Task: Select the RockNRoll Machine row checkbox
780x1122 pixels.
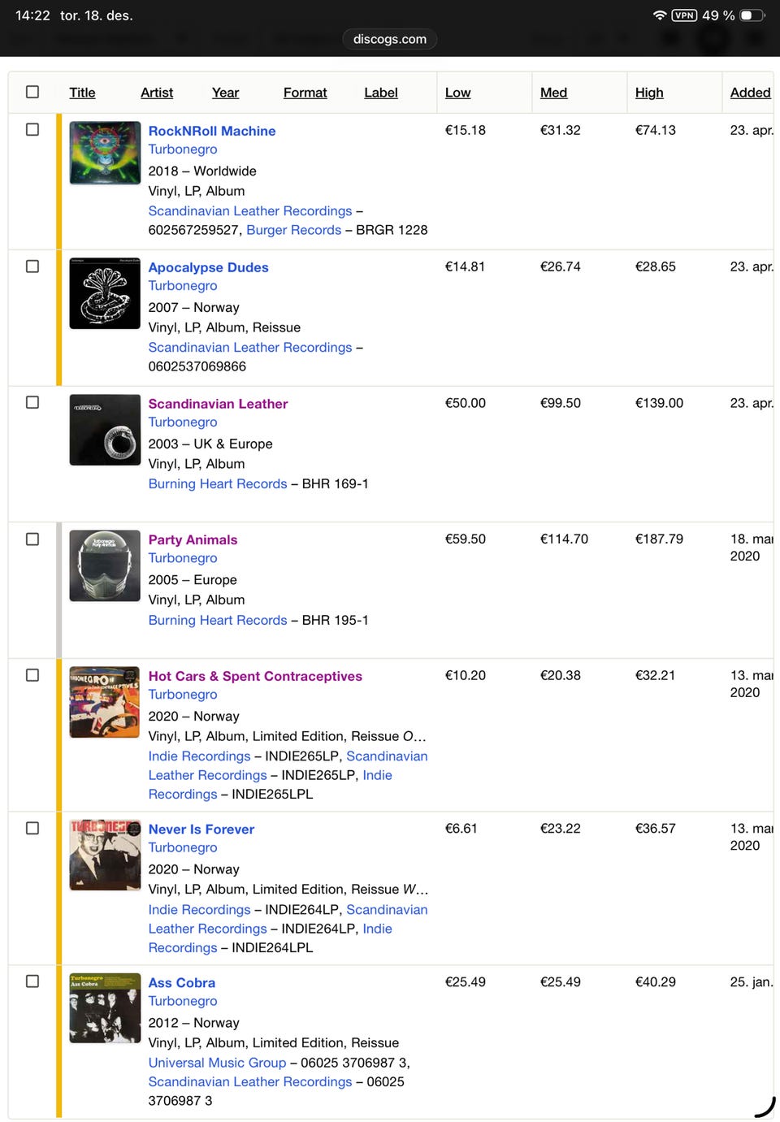Action: pos(32,129)
